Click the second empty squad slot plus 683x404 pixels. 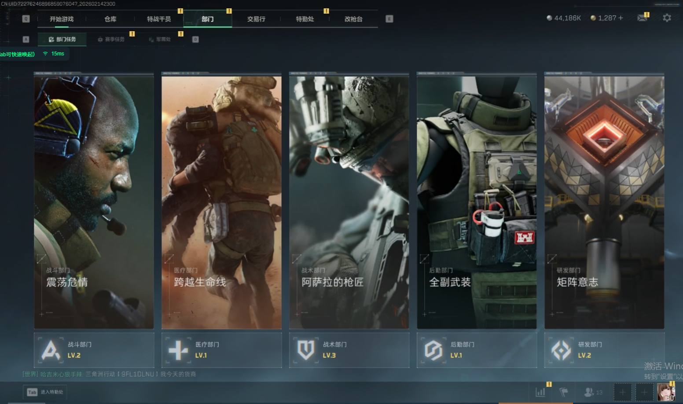(644, 392)
